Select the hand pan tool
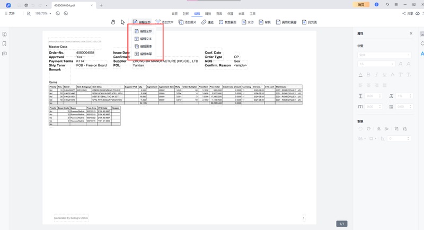 tap(113, 22)
